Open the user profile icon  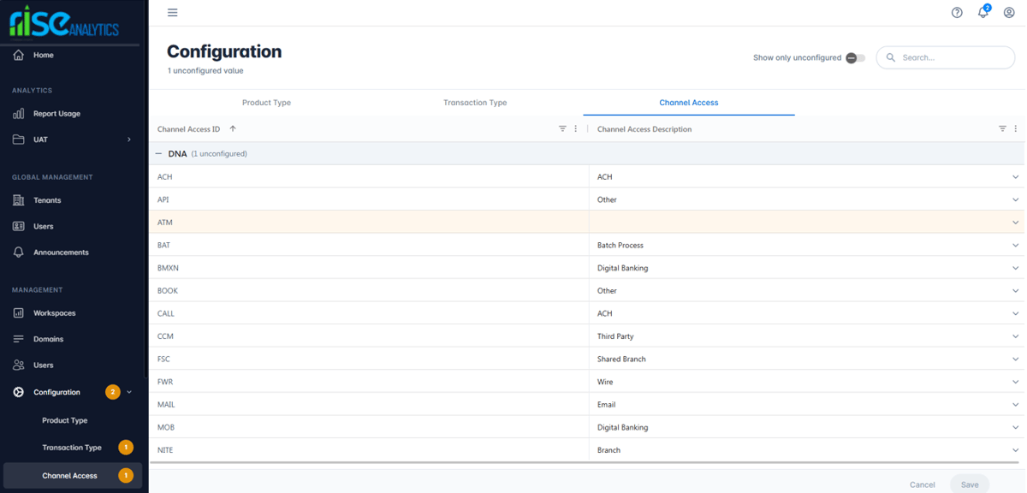pyautogui.click(x=1009, y=13)
